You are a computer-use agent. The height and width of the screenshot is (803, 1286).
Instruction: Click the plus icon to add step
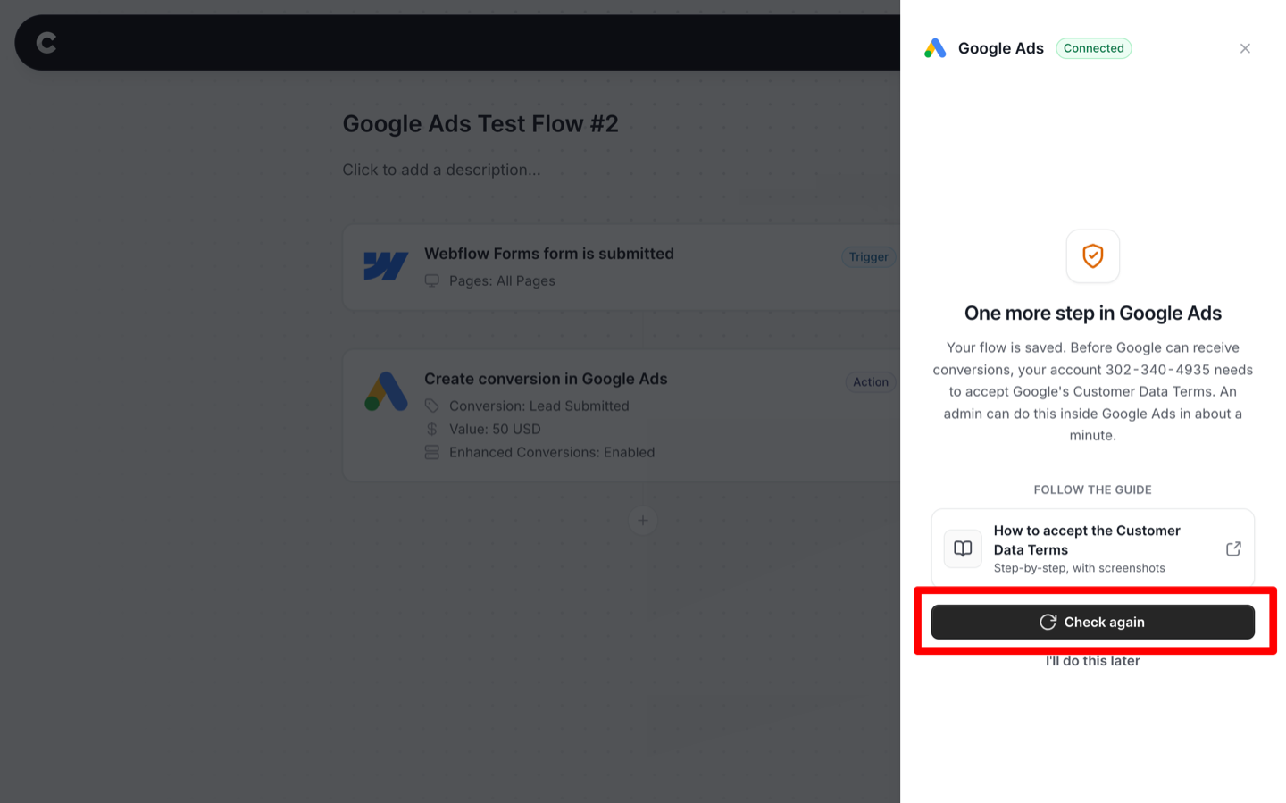(x=643, y=521)
